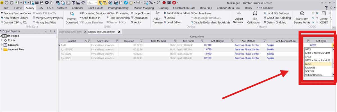Open filter for Point ID column
The height and width of the screenshot is (112, 337).
tap(89, 41)
